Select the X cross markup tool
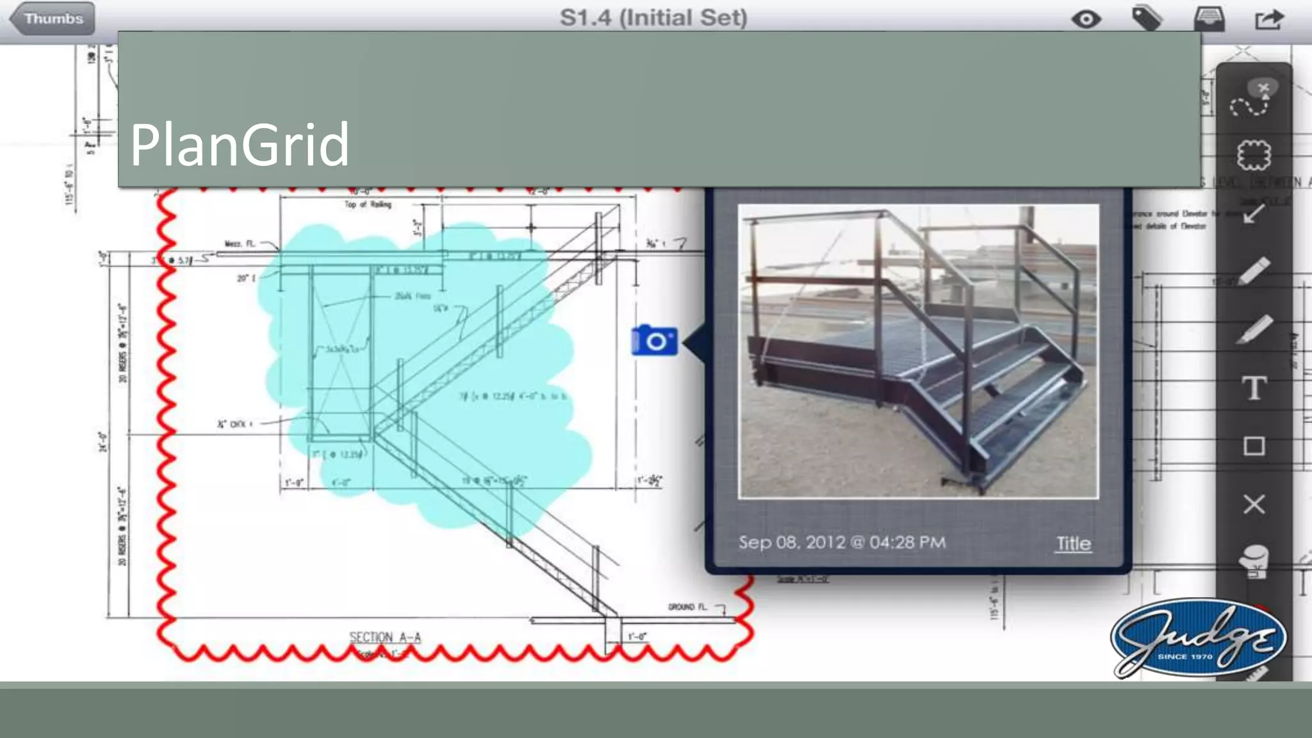Screen dimensions: 1312x738 click(x=1254, y=504)
